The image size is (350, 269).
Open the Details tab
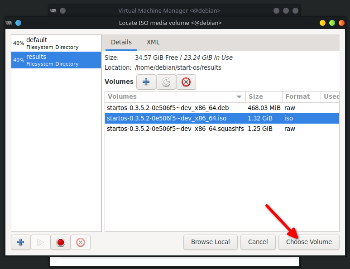(121, 42)
